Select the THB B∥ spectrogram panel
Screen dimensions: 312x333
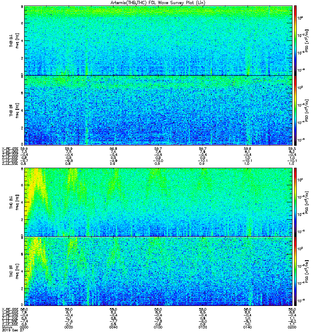tap(158, 110)
